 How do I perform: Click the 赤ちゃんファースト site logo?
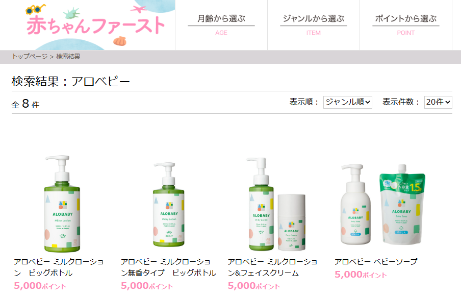coord(95,25)
